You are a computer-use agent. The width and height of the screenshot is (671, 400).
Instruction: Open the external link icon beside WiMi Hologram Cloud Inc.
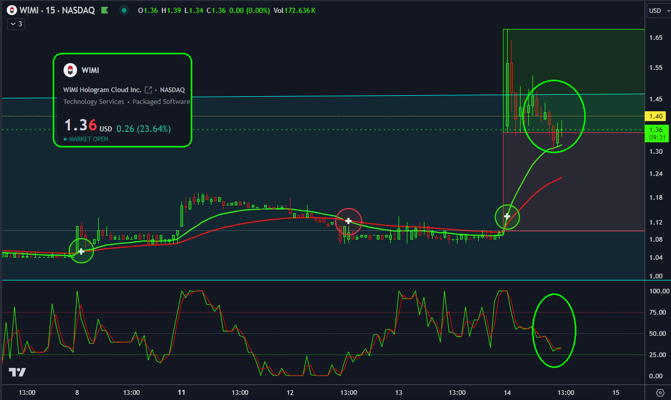click(148, 89)
